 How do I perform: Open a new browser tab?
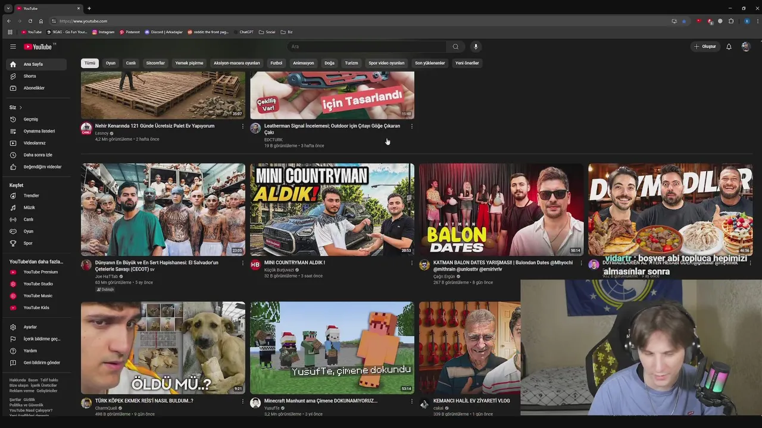89,8
